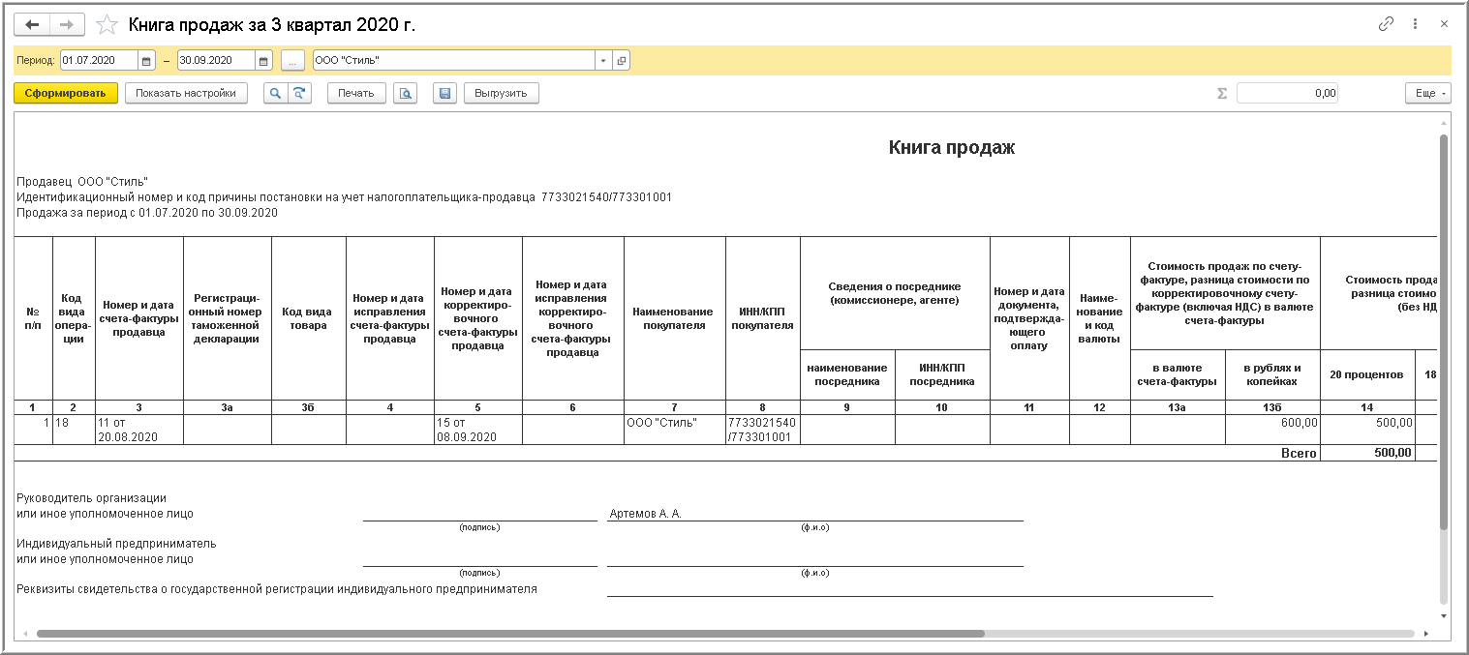Click the header 'Регистрационный номер таможенной декларации'
This screenshot has height=655, width=1469.
(x=228, y=318)
